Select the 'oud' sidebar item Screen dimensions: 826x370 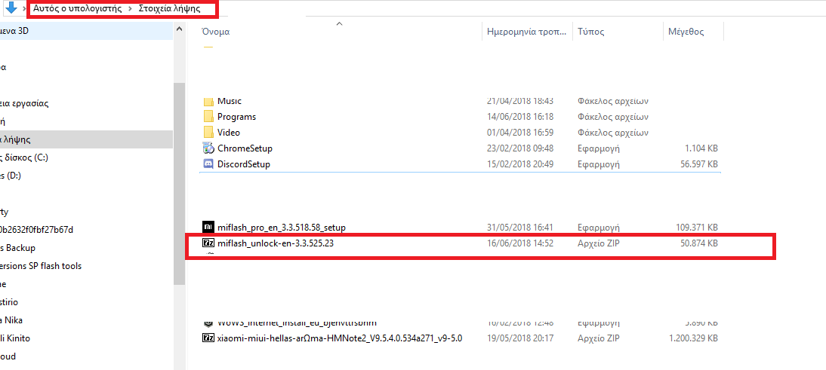8,356
